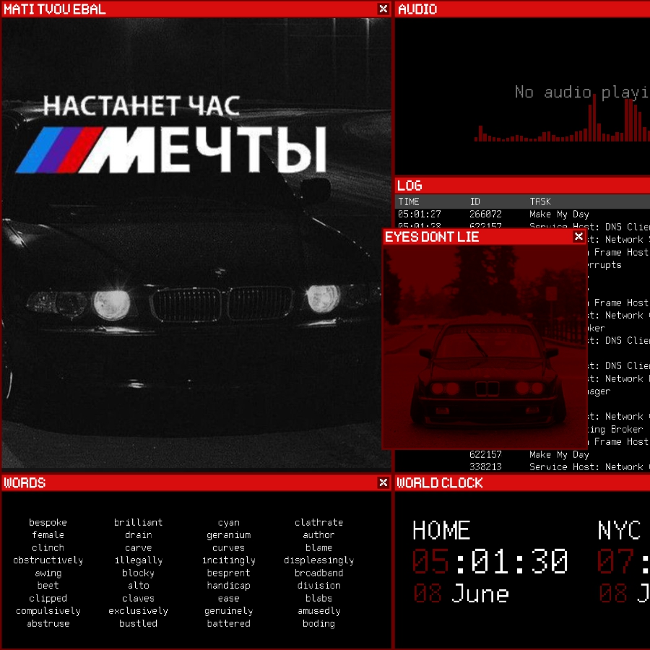This screenshot has height=650, width=650.
Task: Click the word illegally
Action: click(139, 560)
